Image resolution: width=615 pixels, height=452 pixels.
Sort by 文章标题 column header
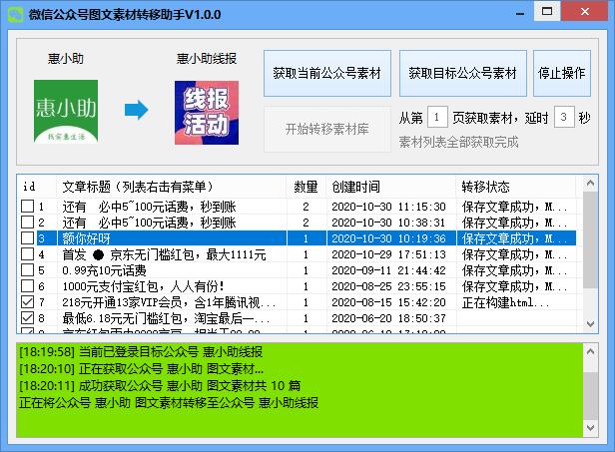tap(170, 187)
